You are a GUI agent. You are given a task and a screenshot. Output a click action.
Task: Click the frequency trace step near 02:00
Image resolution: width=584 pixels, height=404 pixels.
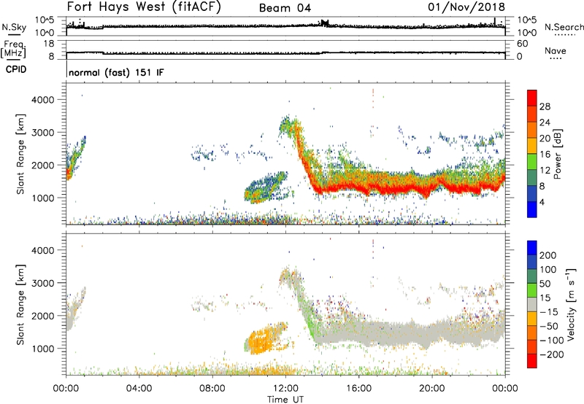coord(103,53)
